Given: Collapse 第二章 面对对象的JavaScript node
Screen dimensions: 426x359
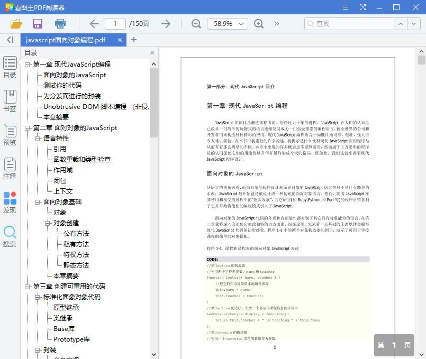Looking at the screenshot, I should coord(27,128).
